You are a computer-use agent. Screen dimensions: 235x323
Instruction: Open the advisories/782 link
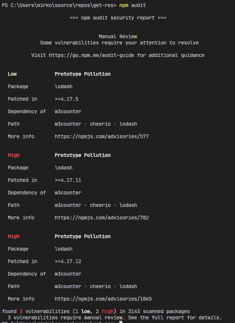pos(102,218)
